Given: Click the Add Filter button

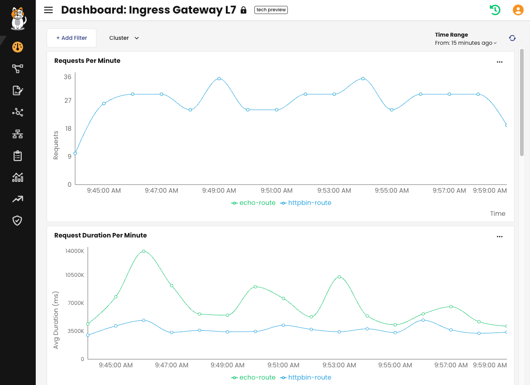Looking at the screenshot, I should [71, 38].
